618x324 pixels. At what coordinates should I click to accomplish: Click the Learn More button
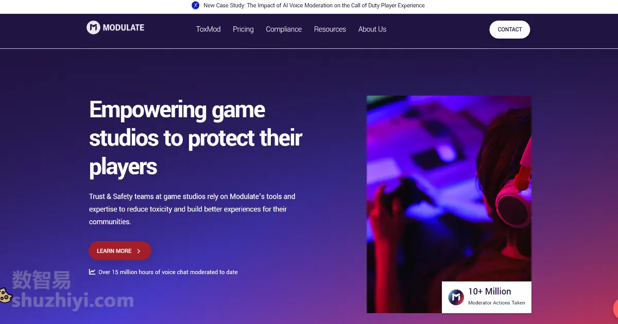click(120, 251)
